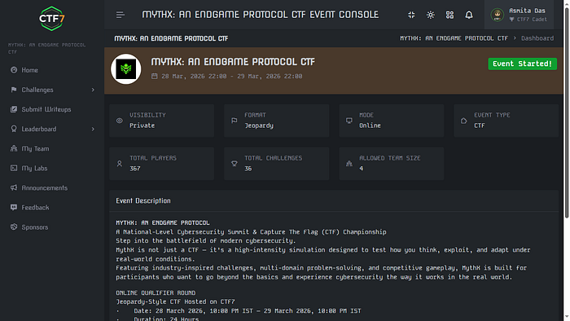Click the Jeopardy format value

[259, 125]
